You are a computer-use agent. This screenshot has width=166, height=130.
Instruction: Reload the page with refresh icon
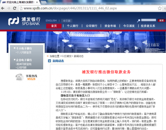point(14,8)
